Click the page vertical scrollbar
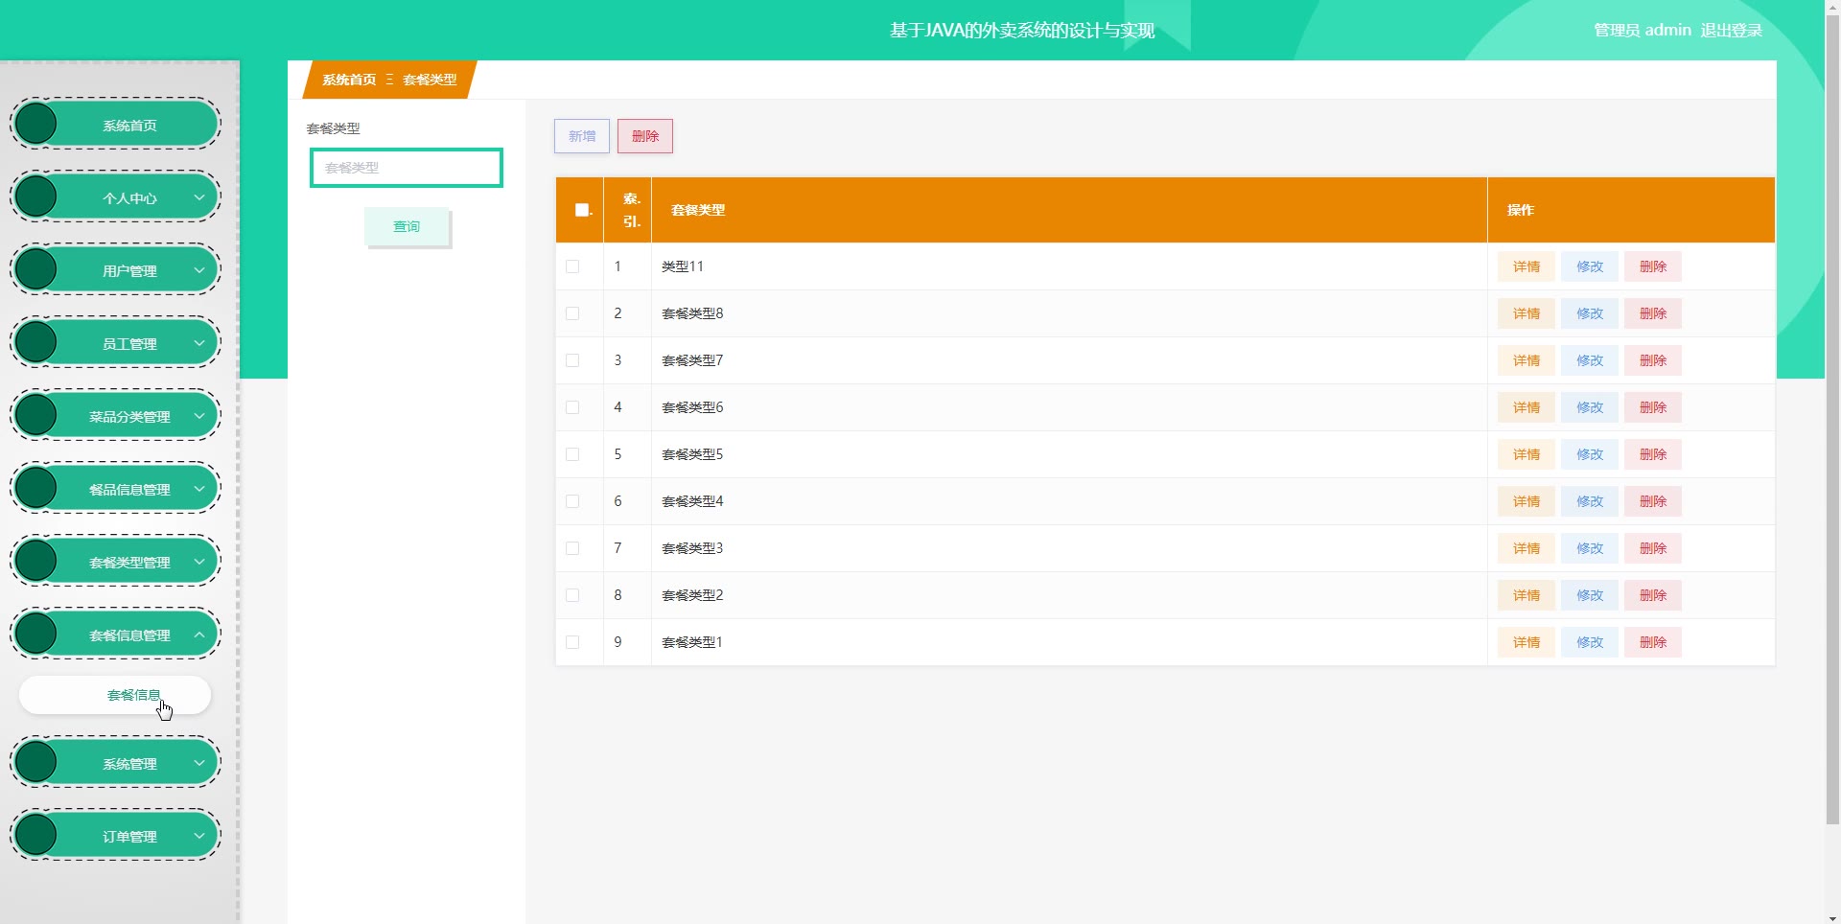Image resolution: width=1841 pixels, height=924 pixels. [x=1832, y=420]
